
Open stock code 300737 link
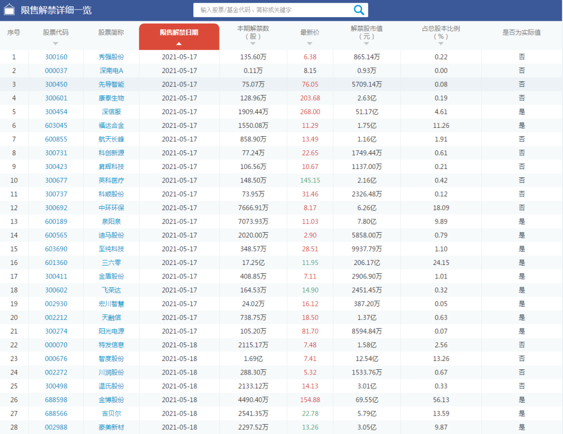point(56,194)
